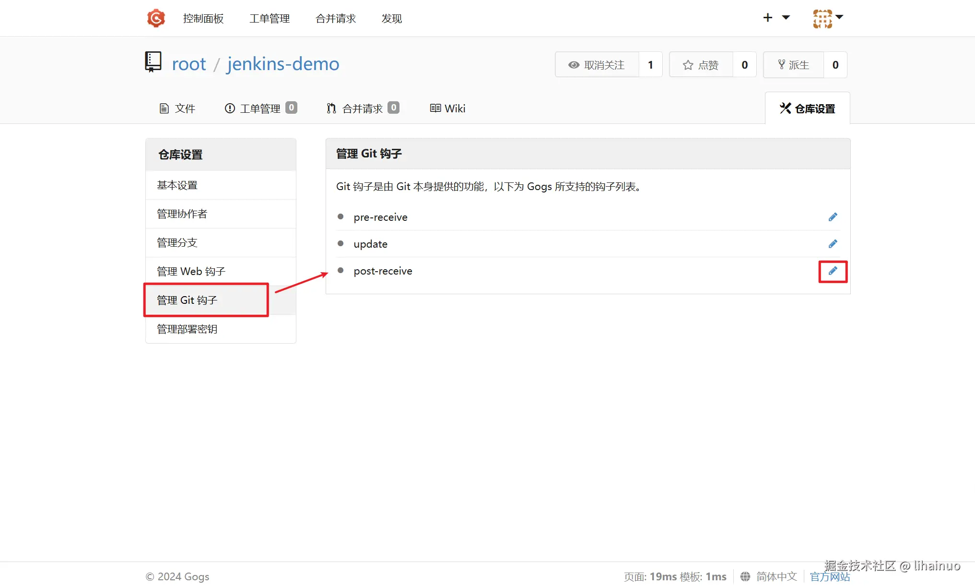
Task: Click the Wiki book icon
Action: [435, 108]
